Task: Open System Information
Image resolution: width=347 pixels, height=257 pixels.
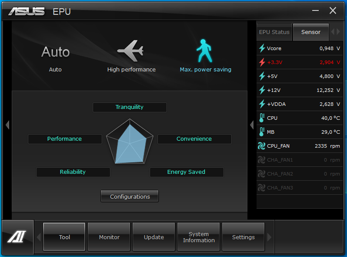Action: [x=199, y=237]
